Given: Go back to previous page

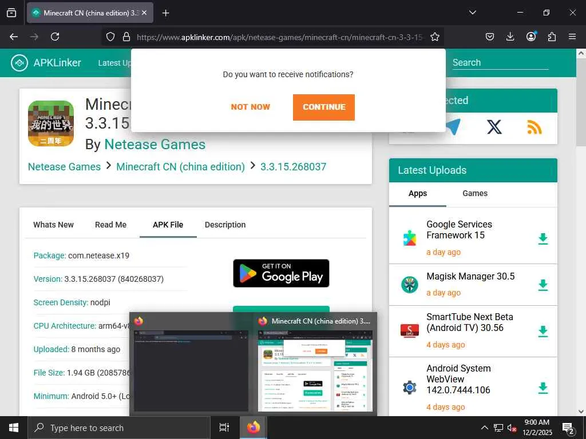Looking at the screenshot, I should pyautogui.click(x=14, y=37).
